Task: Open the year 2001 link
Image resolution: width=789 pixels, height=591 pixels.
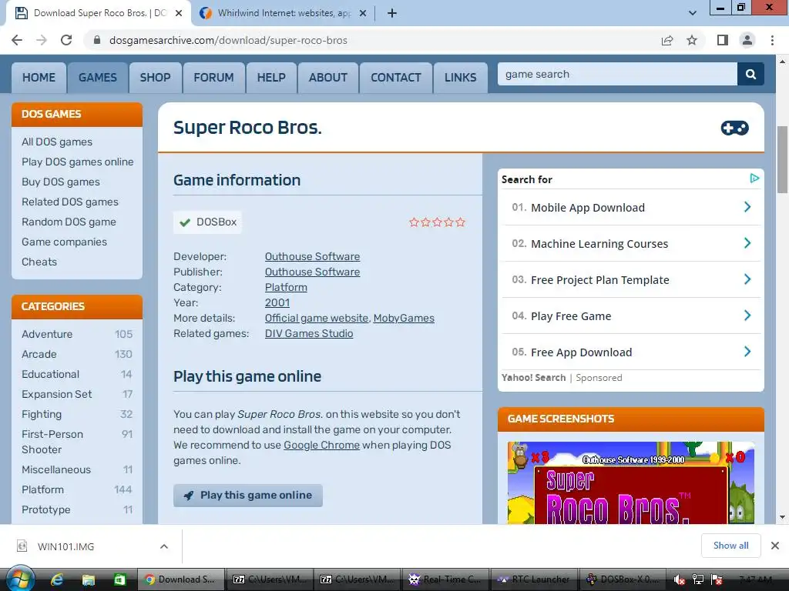Action: (x=277, y=302)
